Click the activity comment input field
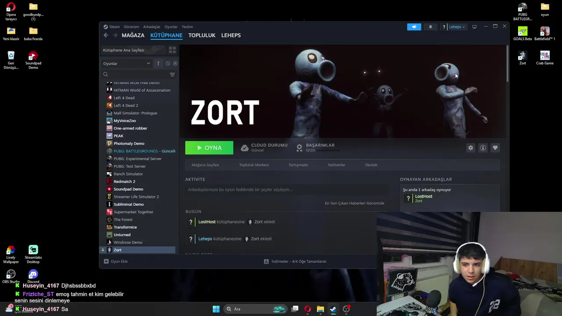 click(286, 190)
